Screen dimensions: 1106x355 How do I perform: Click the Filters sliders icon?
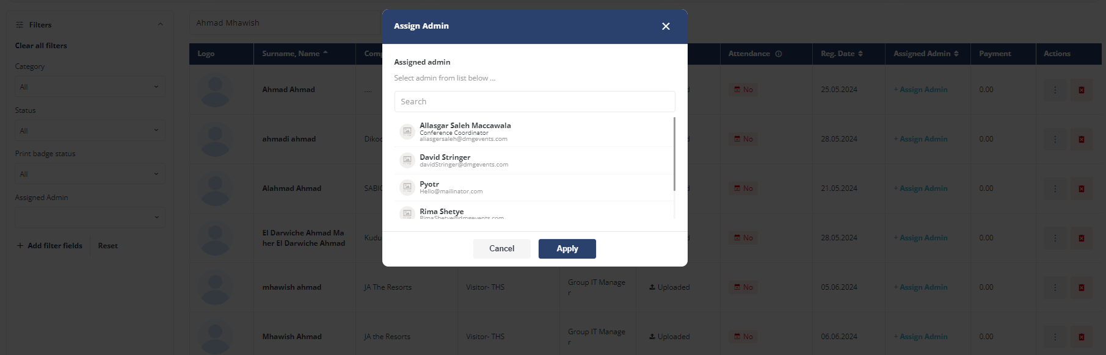20,25
